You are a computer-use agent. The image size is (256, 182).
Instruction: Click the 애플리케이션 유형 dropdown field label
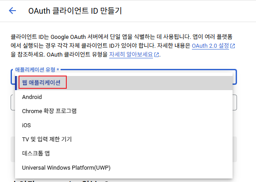pos(37,70)
